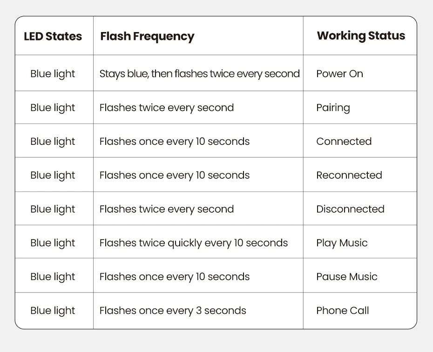Screen dimensions: 433x352
Task: Select the Phone Call status cell
Action: coord(342,311)
